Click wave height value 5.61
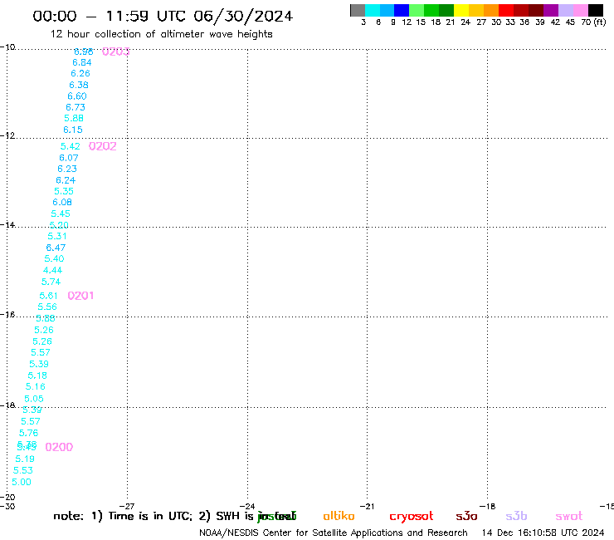Viewport: 614px width, 540px height. tap(49, 296)
